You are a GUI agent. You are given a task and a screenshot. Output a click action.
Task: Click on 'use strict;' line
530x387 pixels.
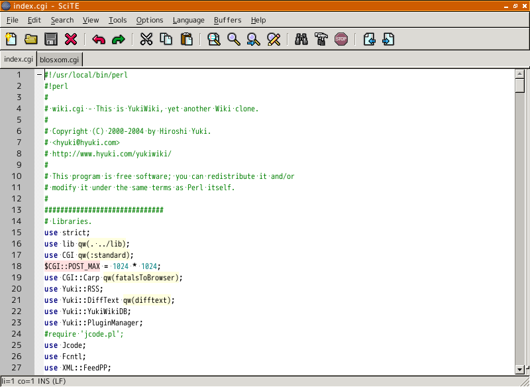click(x=67, y=233)
